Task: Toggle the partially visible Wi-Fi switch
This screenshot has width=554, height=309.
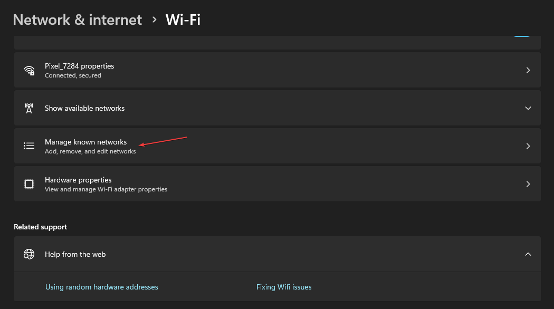Action: click(521, 36)
